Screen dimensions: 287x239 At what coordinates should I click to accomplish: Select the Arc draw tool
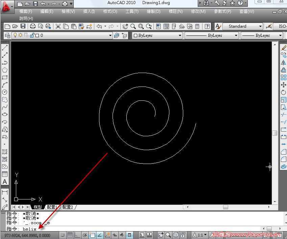pos(5,85)
